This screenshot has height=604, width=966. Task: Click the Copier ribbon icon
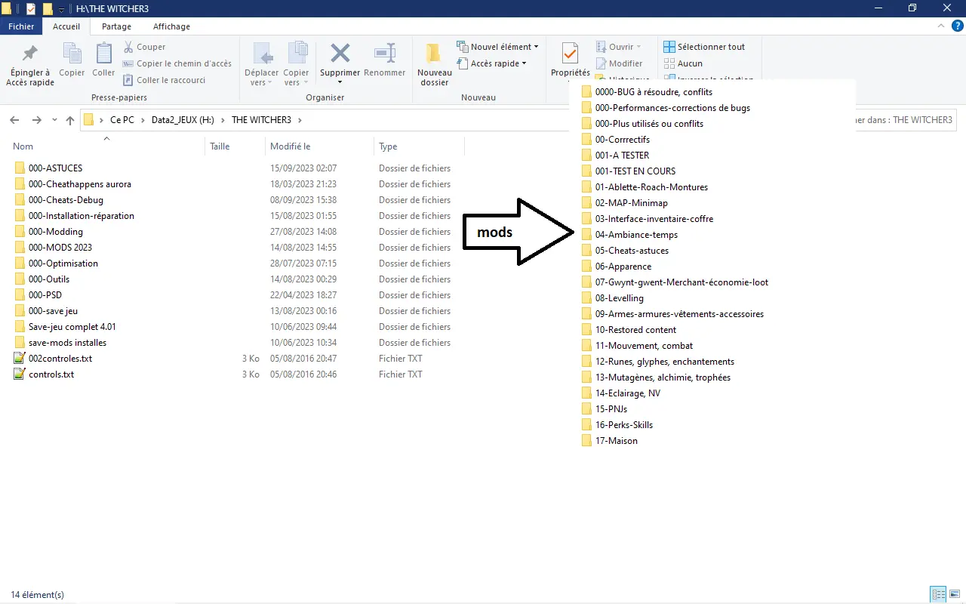(72, 60)
